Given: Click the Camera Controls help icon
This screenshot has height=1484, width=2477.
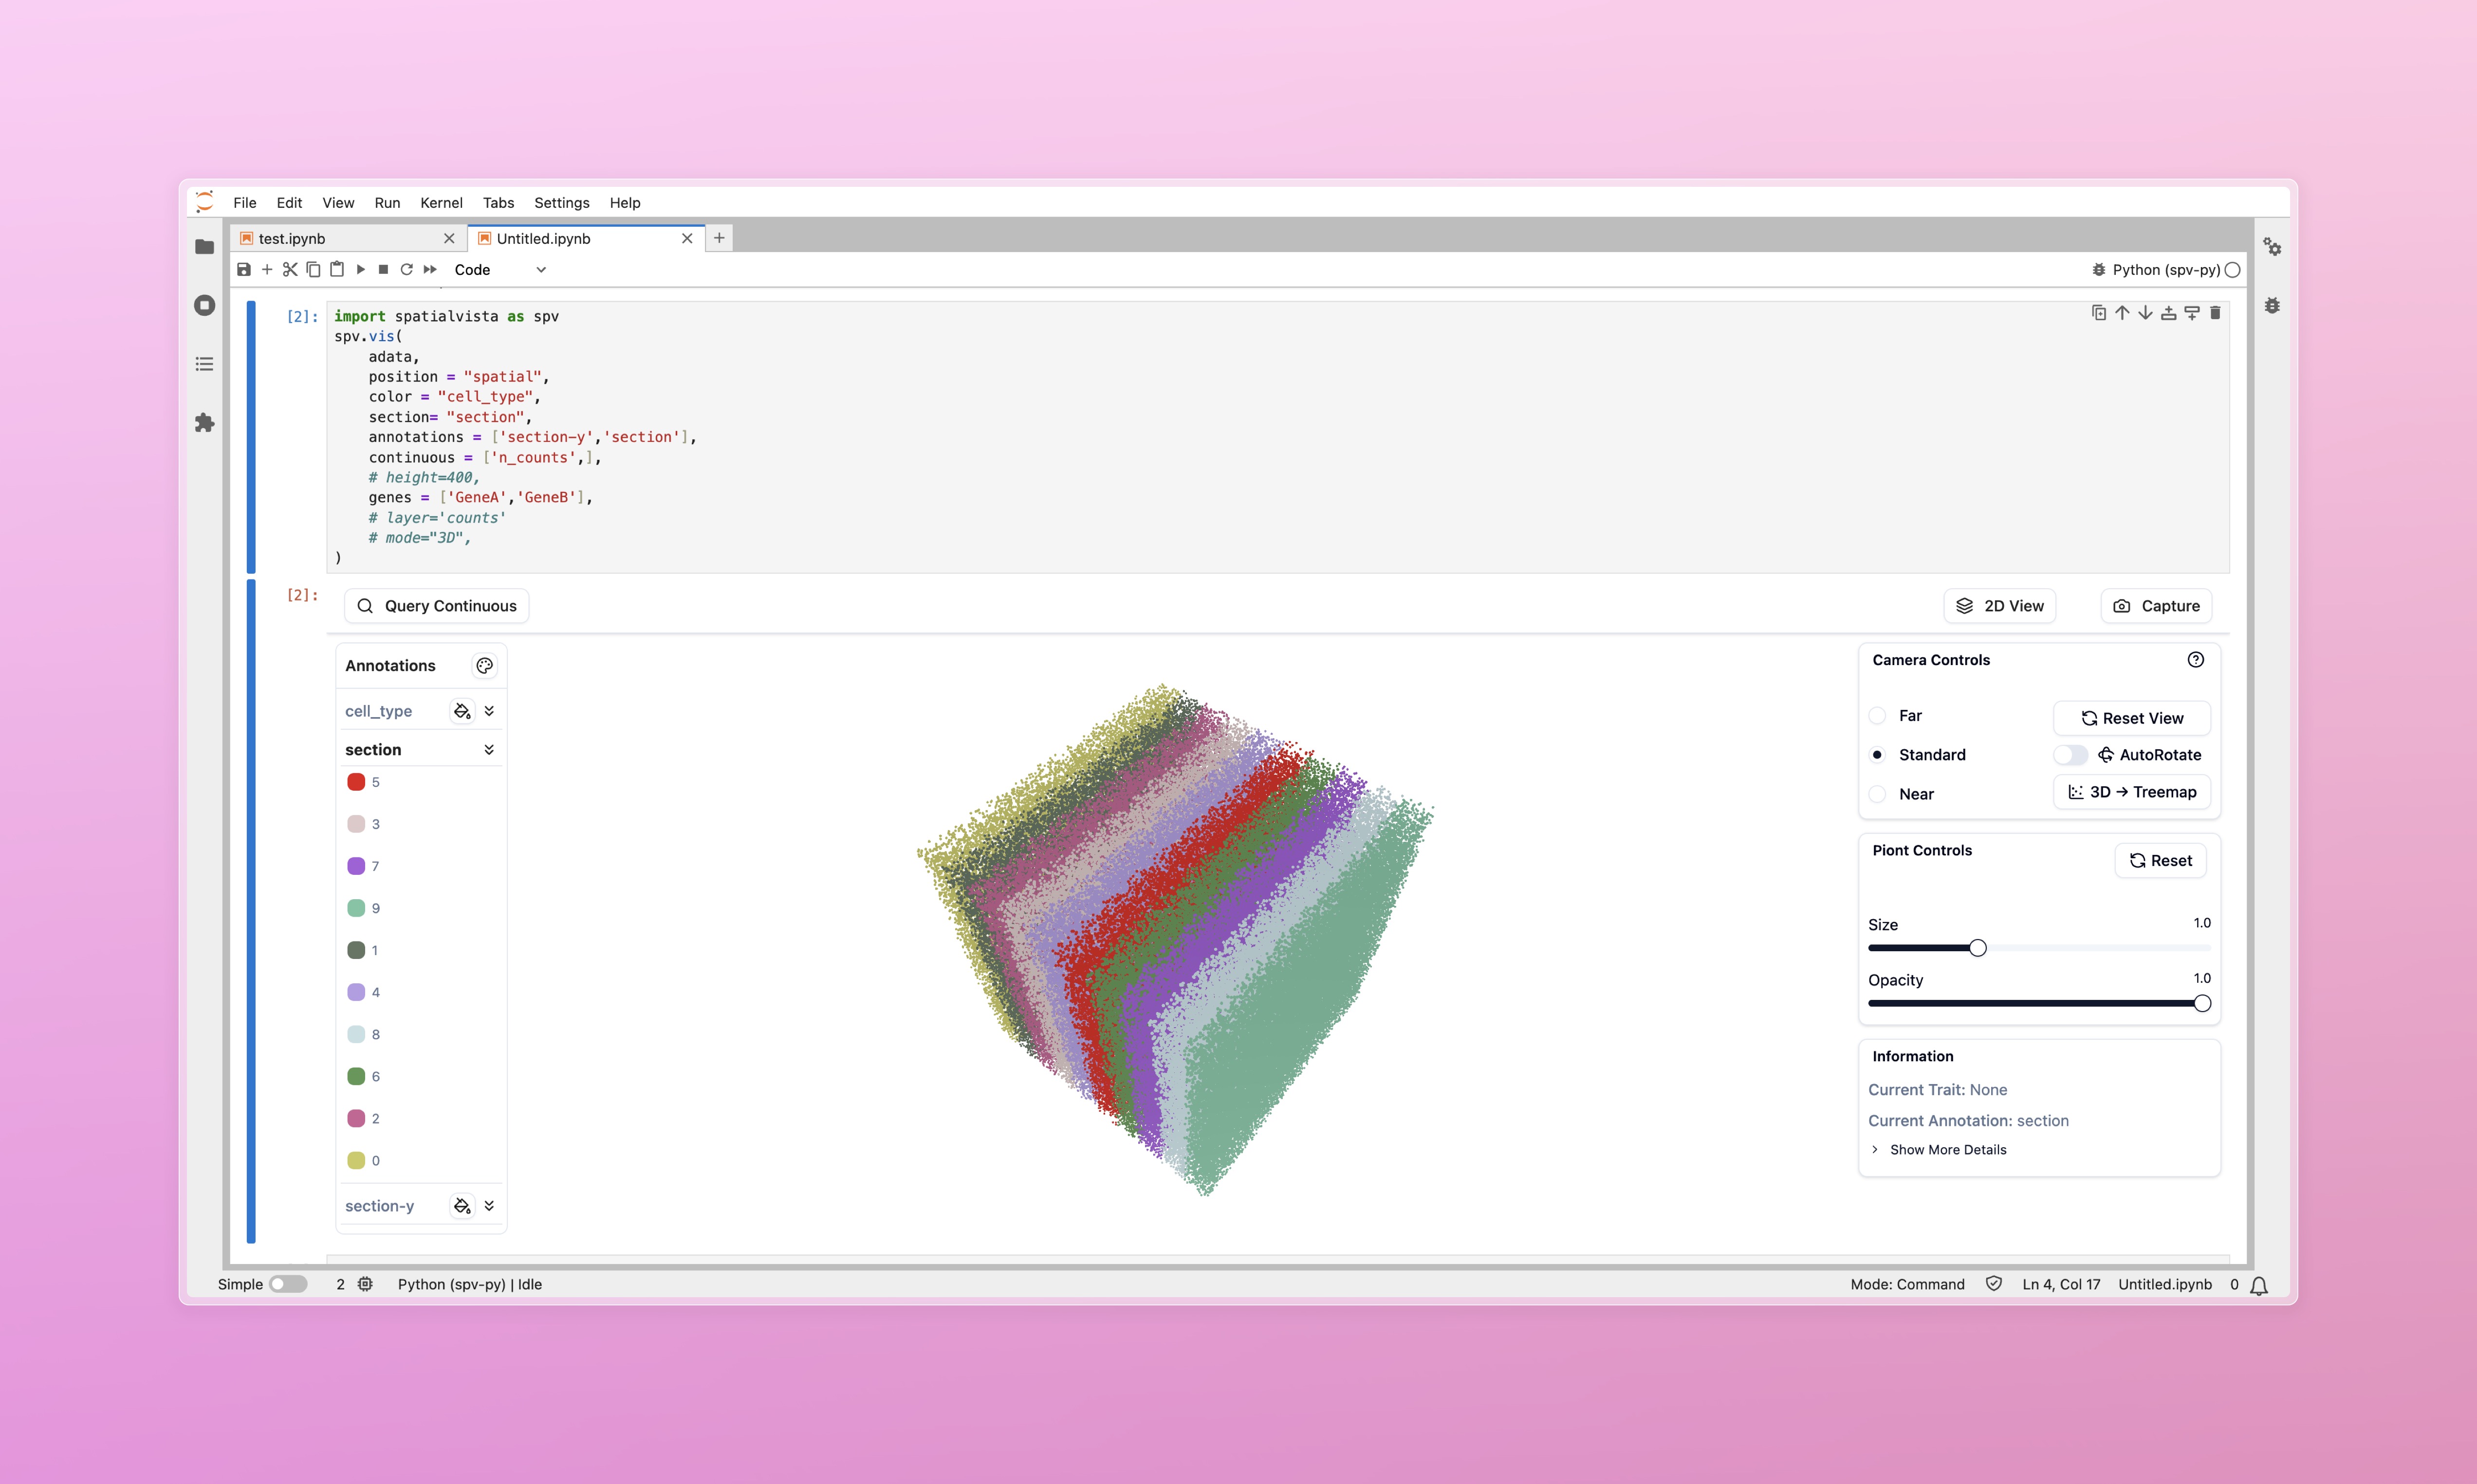Looking at the screenshot, I should click(x=2195, y=660).
